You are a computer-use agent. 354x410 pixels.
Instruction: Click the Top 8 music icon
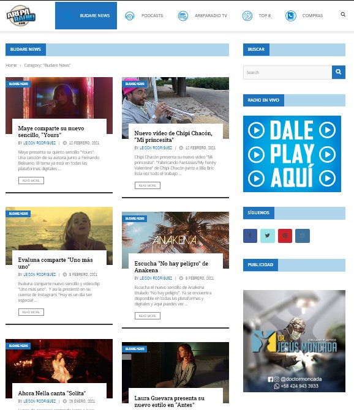pyautogui.click(x=247, y=16)
